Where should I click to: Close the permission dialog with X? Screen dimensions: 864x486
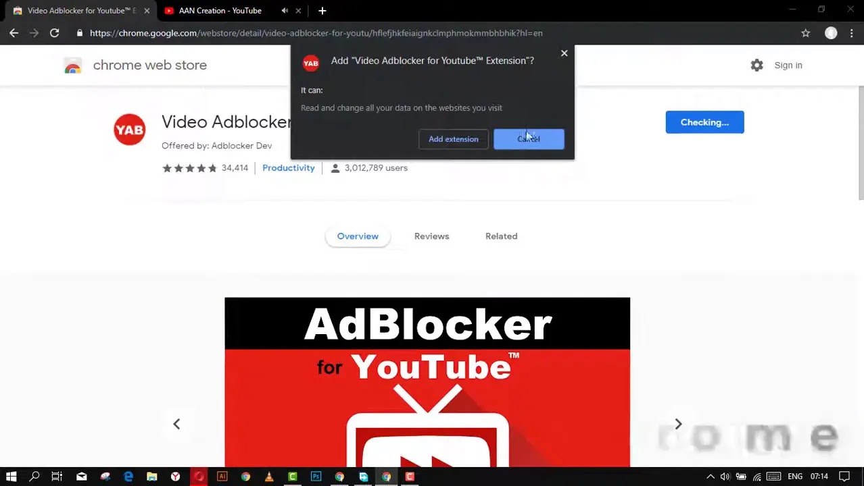[564, 53]
